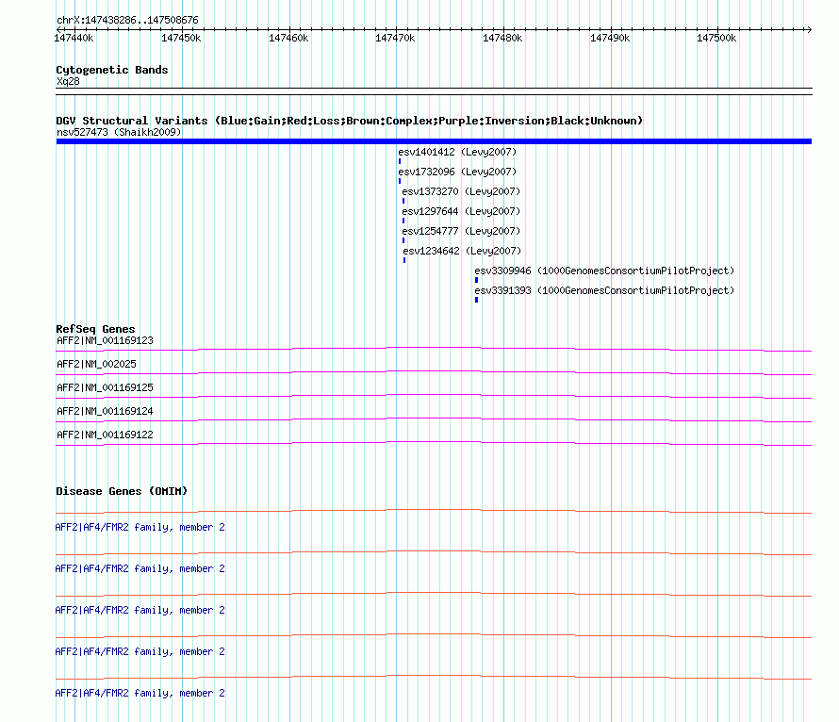This screenshot has height=722, width=839.
Task: Select RefSeq transcript AFF2|NM_002025
Action: pyautogui.click(x=96, y=364)
